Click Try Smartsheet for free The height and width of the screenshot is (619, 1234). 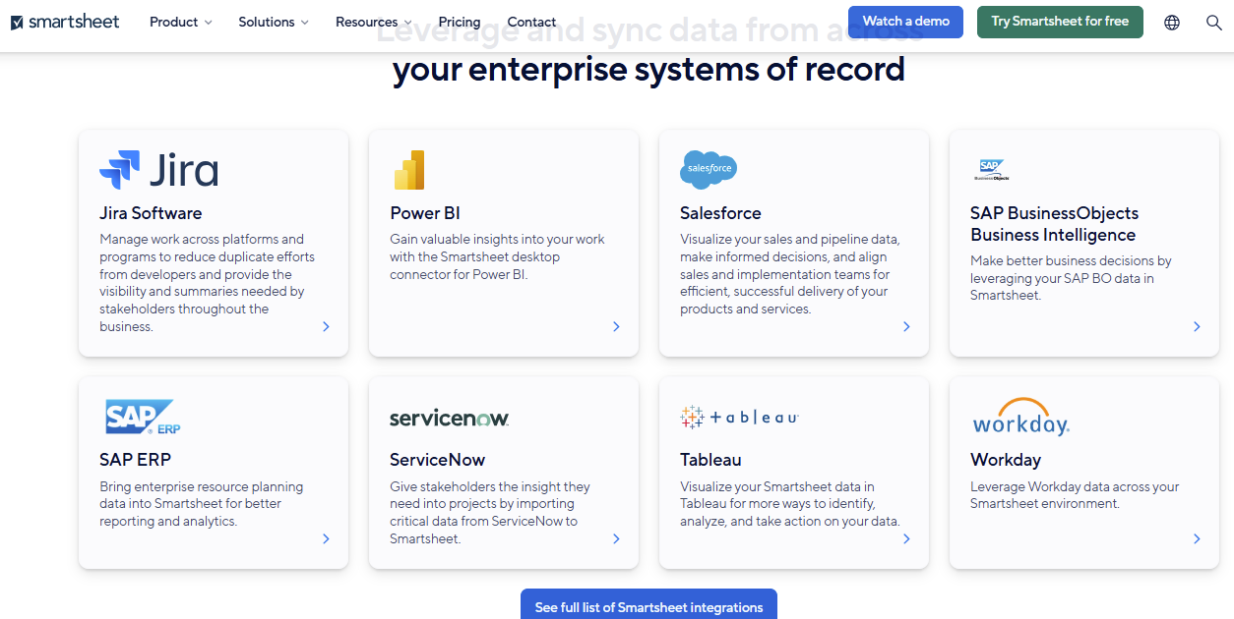[1060, 22]
